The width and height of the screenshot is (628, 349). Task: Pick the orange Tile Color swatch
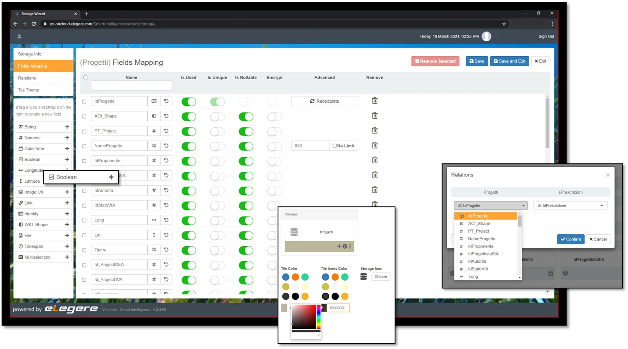point(295,277)
